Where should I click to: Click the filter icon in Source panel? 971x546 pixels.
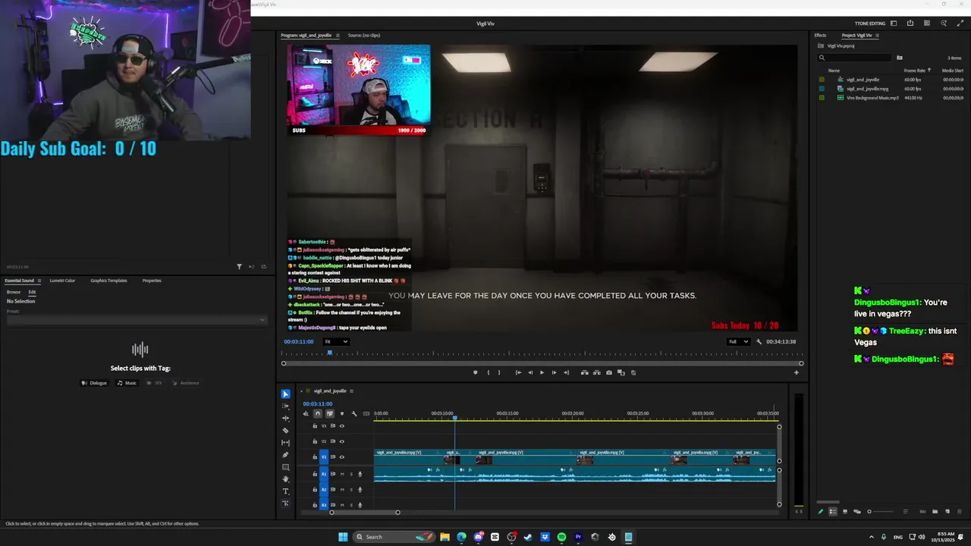tap(239, 266)
